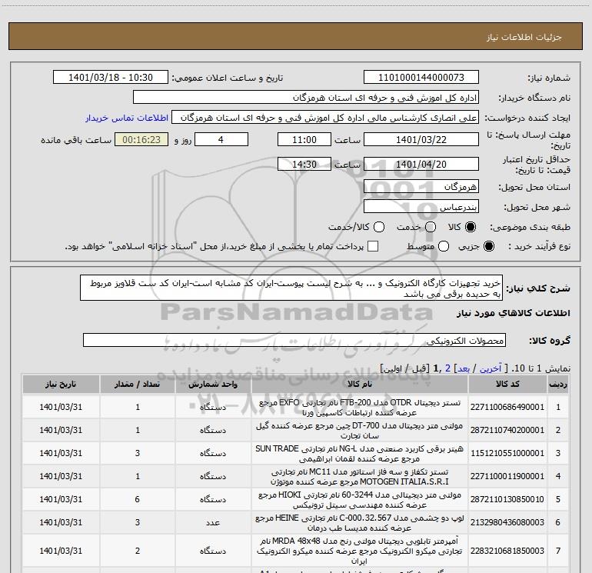Click the deadline hour field 11:00

pyautogui.click(x=304, y=139)
